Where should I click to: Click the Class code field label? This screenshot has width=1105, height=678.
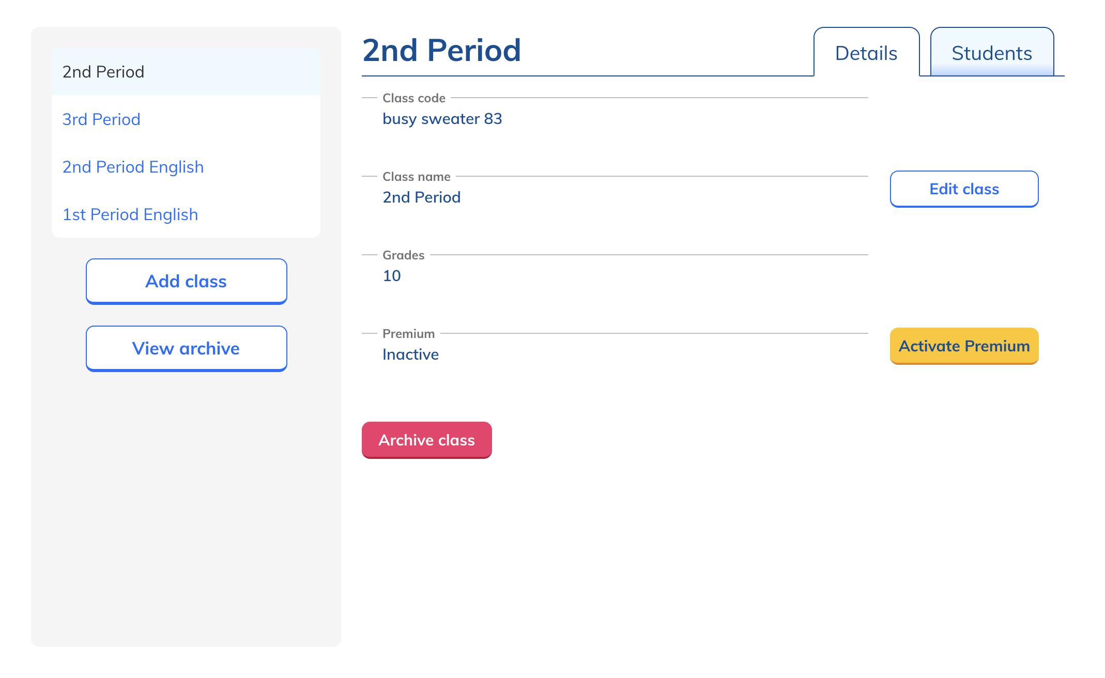[414, 98]
